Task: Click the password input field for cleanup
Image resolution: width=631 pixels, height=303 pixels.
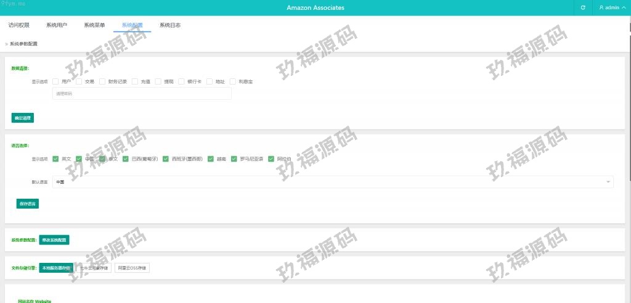Action: pyautogui.click(x=142, y=94)
